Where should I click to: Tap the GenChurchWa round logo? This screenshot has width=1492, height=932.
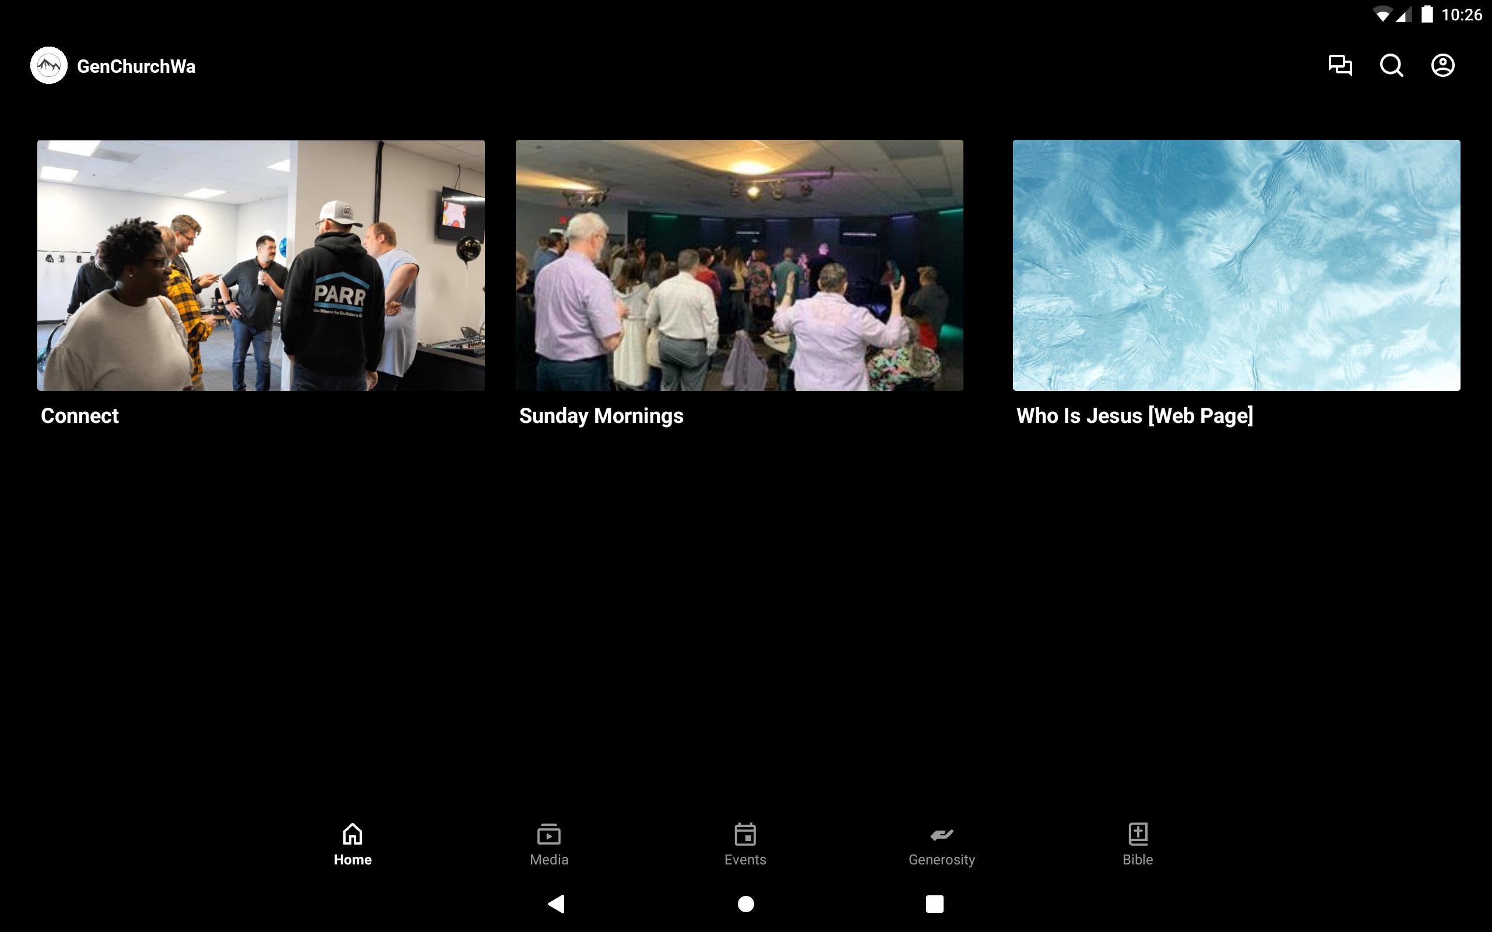49,65
